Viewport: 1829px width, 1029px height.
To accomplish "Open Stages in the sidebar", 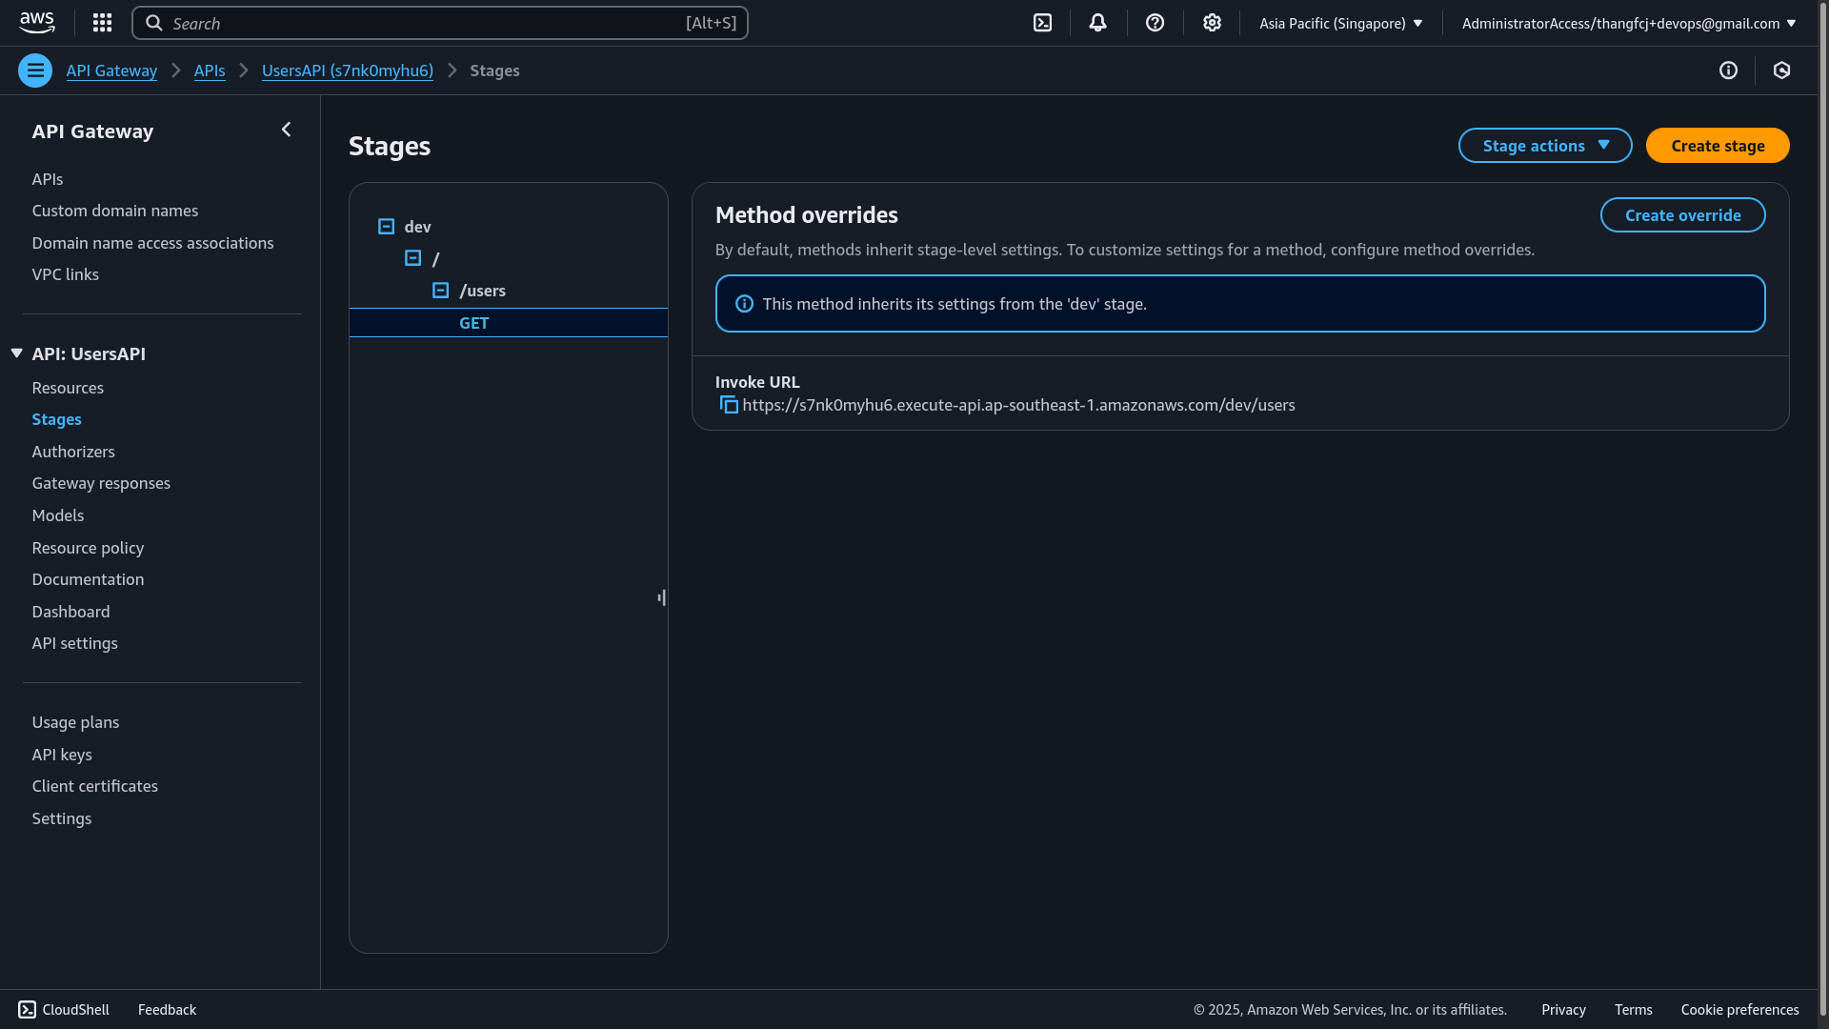I will [x=57, y=419].
